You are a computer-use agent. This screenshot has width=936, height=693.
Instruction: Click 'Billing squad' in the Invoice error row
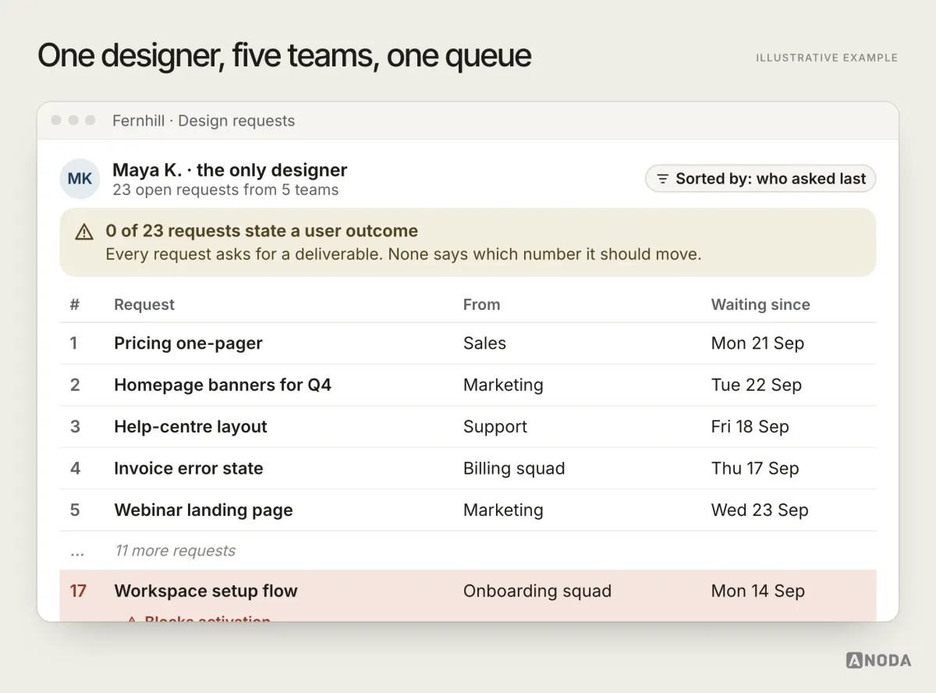pos(514,468)
